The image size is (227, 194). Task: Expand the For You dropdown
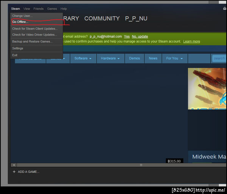175,58
